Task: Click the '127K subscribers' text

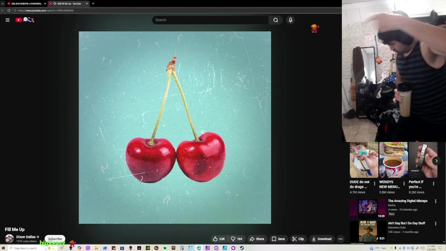Action: coord(26,241)
